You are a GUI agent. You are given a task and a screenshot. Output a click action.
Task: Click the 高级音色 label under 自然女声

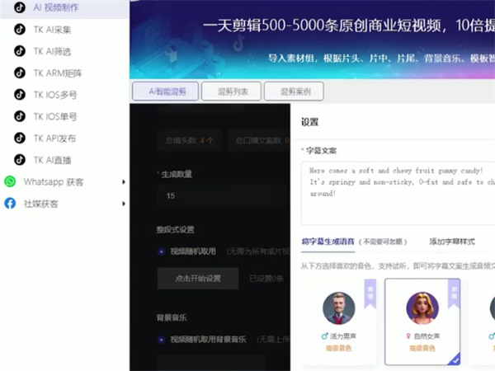click(x=422, y=348)
